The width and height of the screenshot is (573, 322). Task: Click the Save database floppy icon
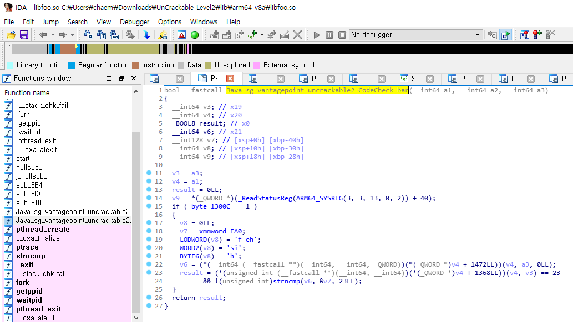pyautogui.click(x=24, y=35)
